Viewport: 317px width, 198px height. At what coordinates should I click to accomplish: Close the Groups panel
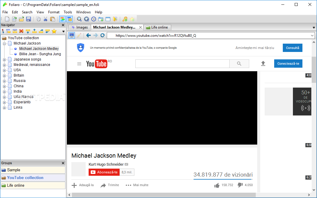click(63, 163)
